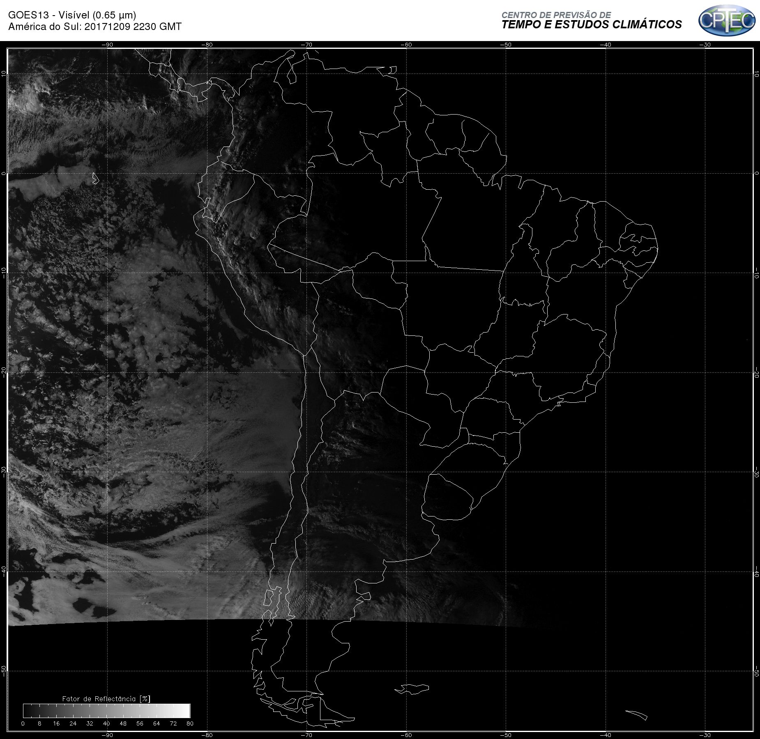
Task: Click the bottom '-50' longitude label
Action: tap(506, 735)
